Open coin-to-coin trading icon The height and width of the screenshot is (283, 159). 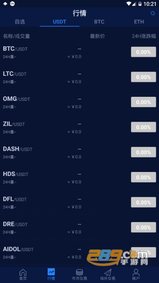79,272
